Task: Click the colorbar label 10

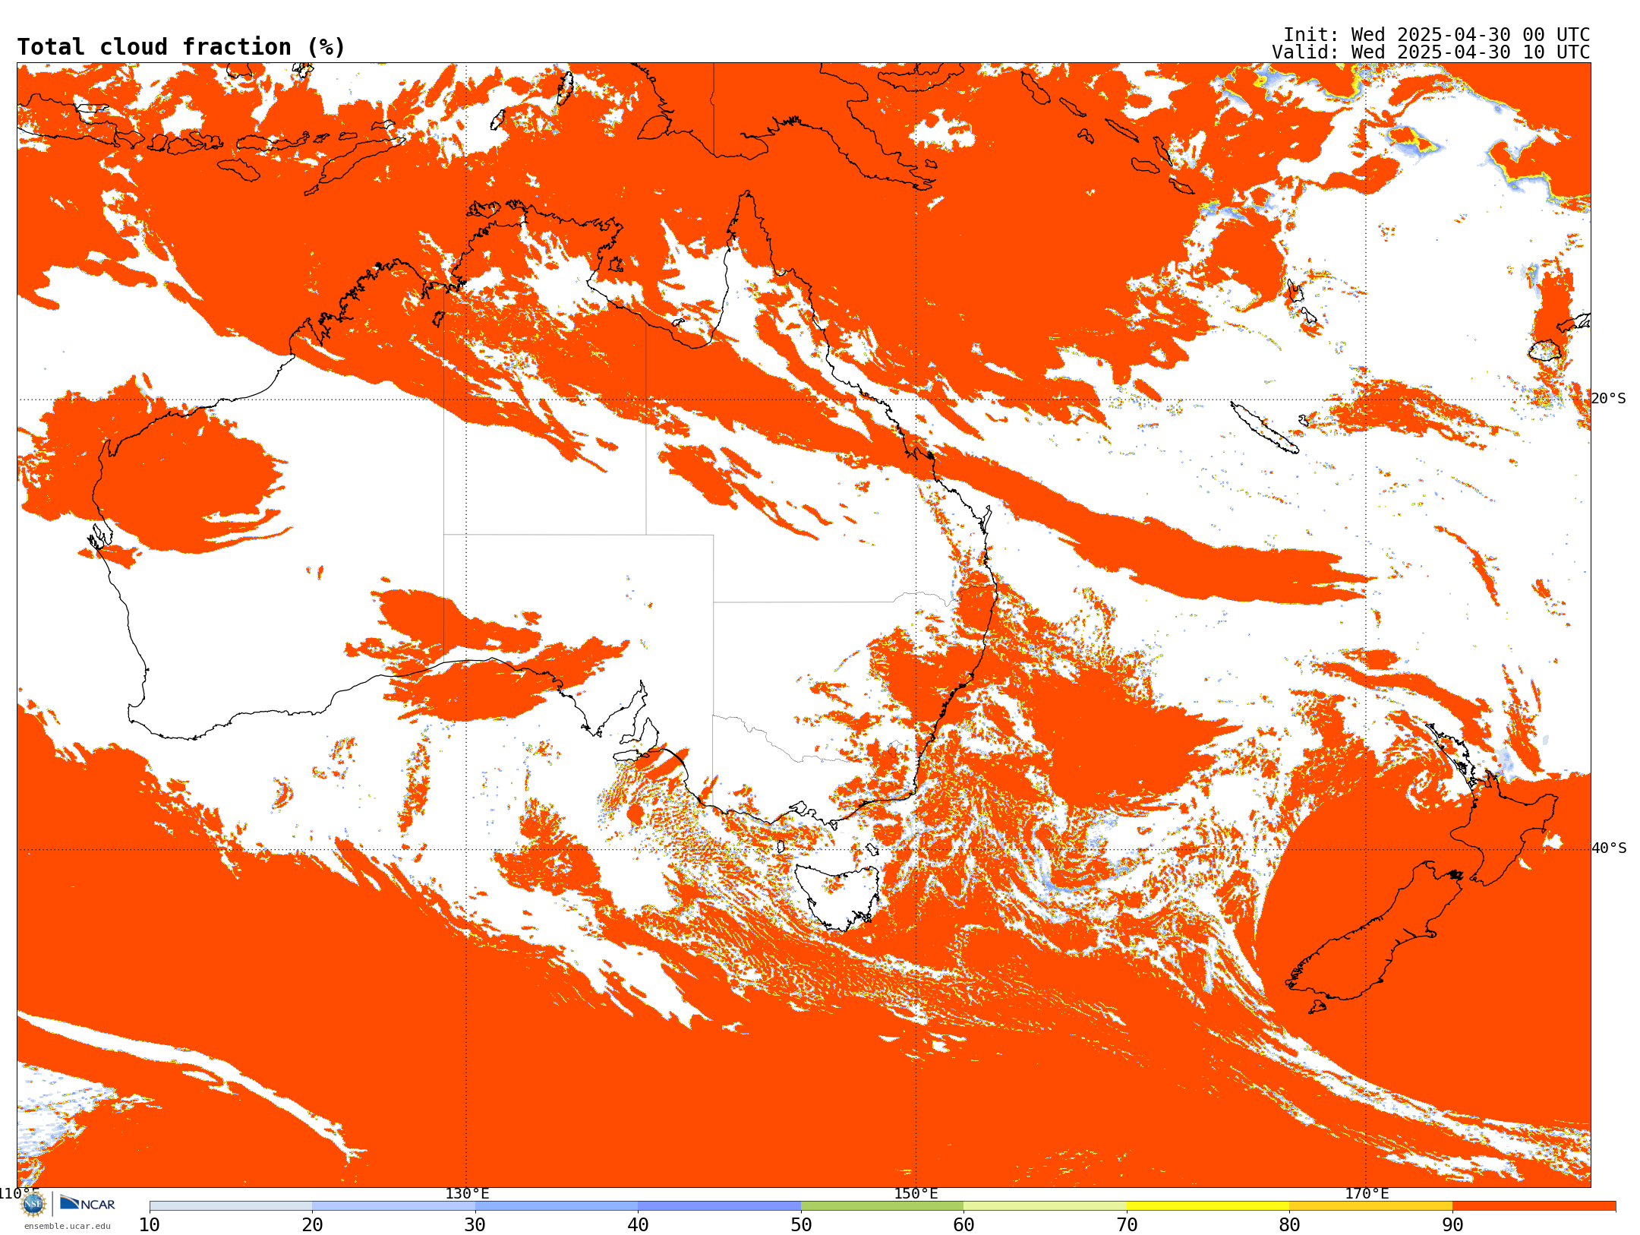Action: point(150,1225)
